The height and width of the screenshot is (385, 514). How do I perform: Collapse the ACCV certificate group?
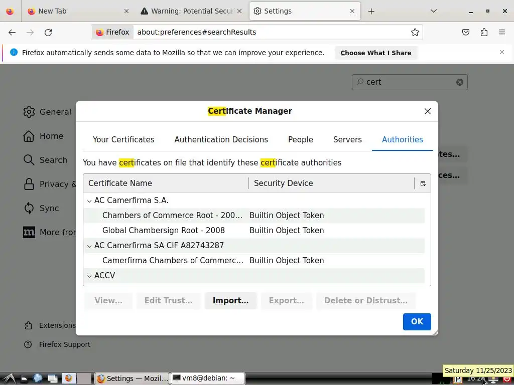89,276
